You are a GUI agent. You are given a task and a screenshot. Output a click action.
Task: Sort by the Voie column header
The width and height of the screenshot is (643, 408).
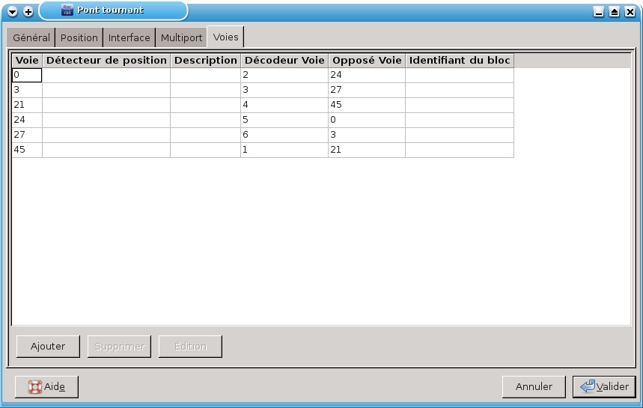(x=27, y=60)
